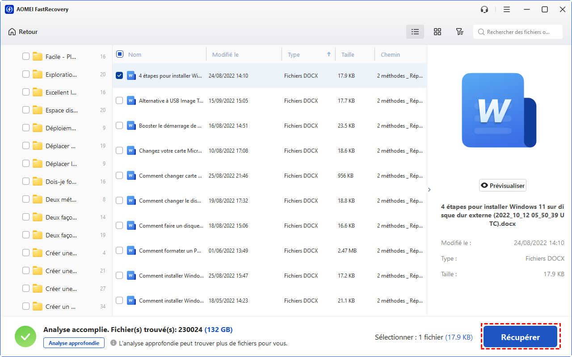Screen dimensions: 572x357
Task: Tick the Espace dis... folder checkbox
Action: tap(26, 110)
